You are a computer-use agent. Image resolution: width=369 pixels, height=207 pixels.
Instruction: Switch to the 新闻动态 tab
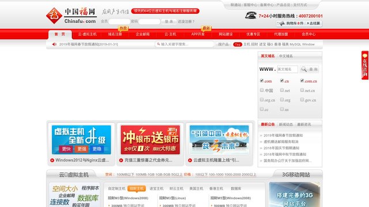286,124
